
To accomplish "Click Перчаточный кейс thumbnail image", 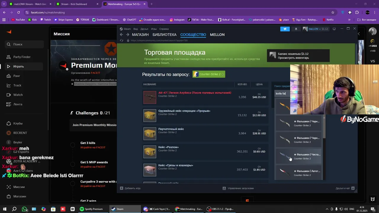I will [x=150, y=134].
